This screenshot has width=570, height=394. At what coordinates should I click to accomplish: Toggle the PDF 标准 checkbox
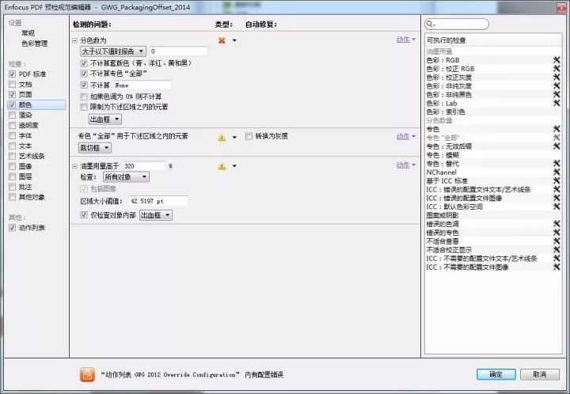tap(13, 74)
